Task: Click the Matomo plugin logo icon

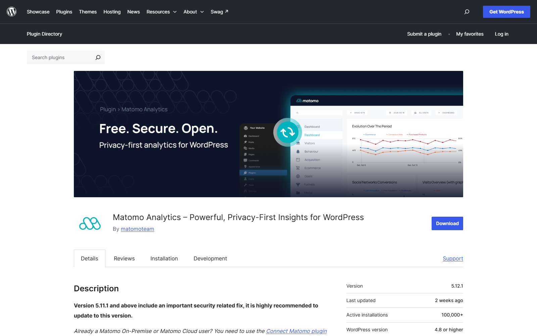Action: (x=90, y=223)
